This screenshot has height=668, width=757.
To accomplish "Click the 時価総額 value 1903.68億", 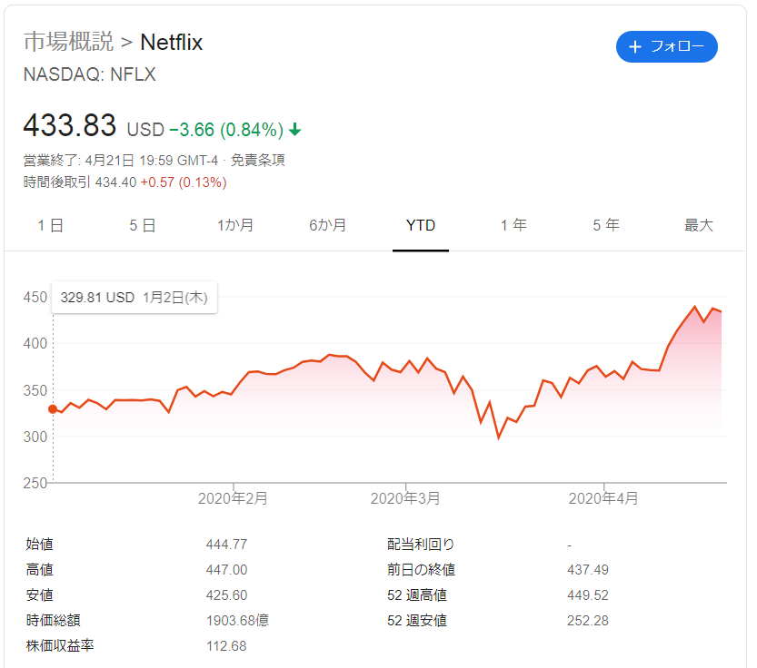I will click(237, 620).
